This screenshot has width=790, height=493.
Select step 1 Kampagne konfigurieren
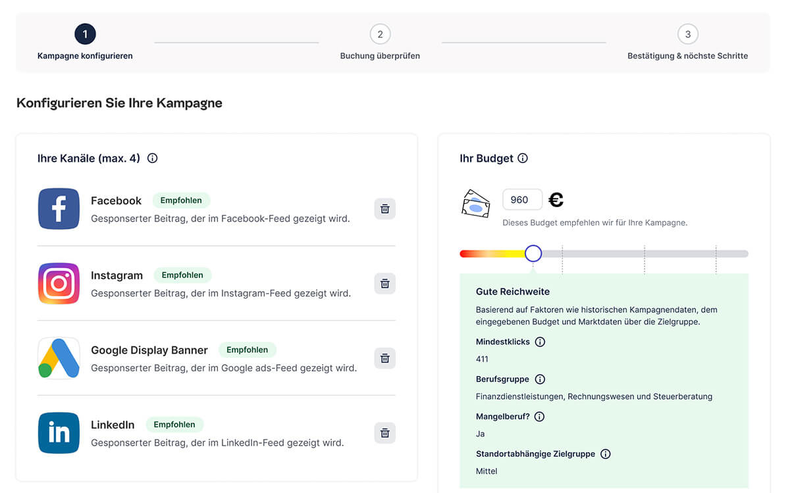point(85,34)
